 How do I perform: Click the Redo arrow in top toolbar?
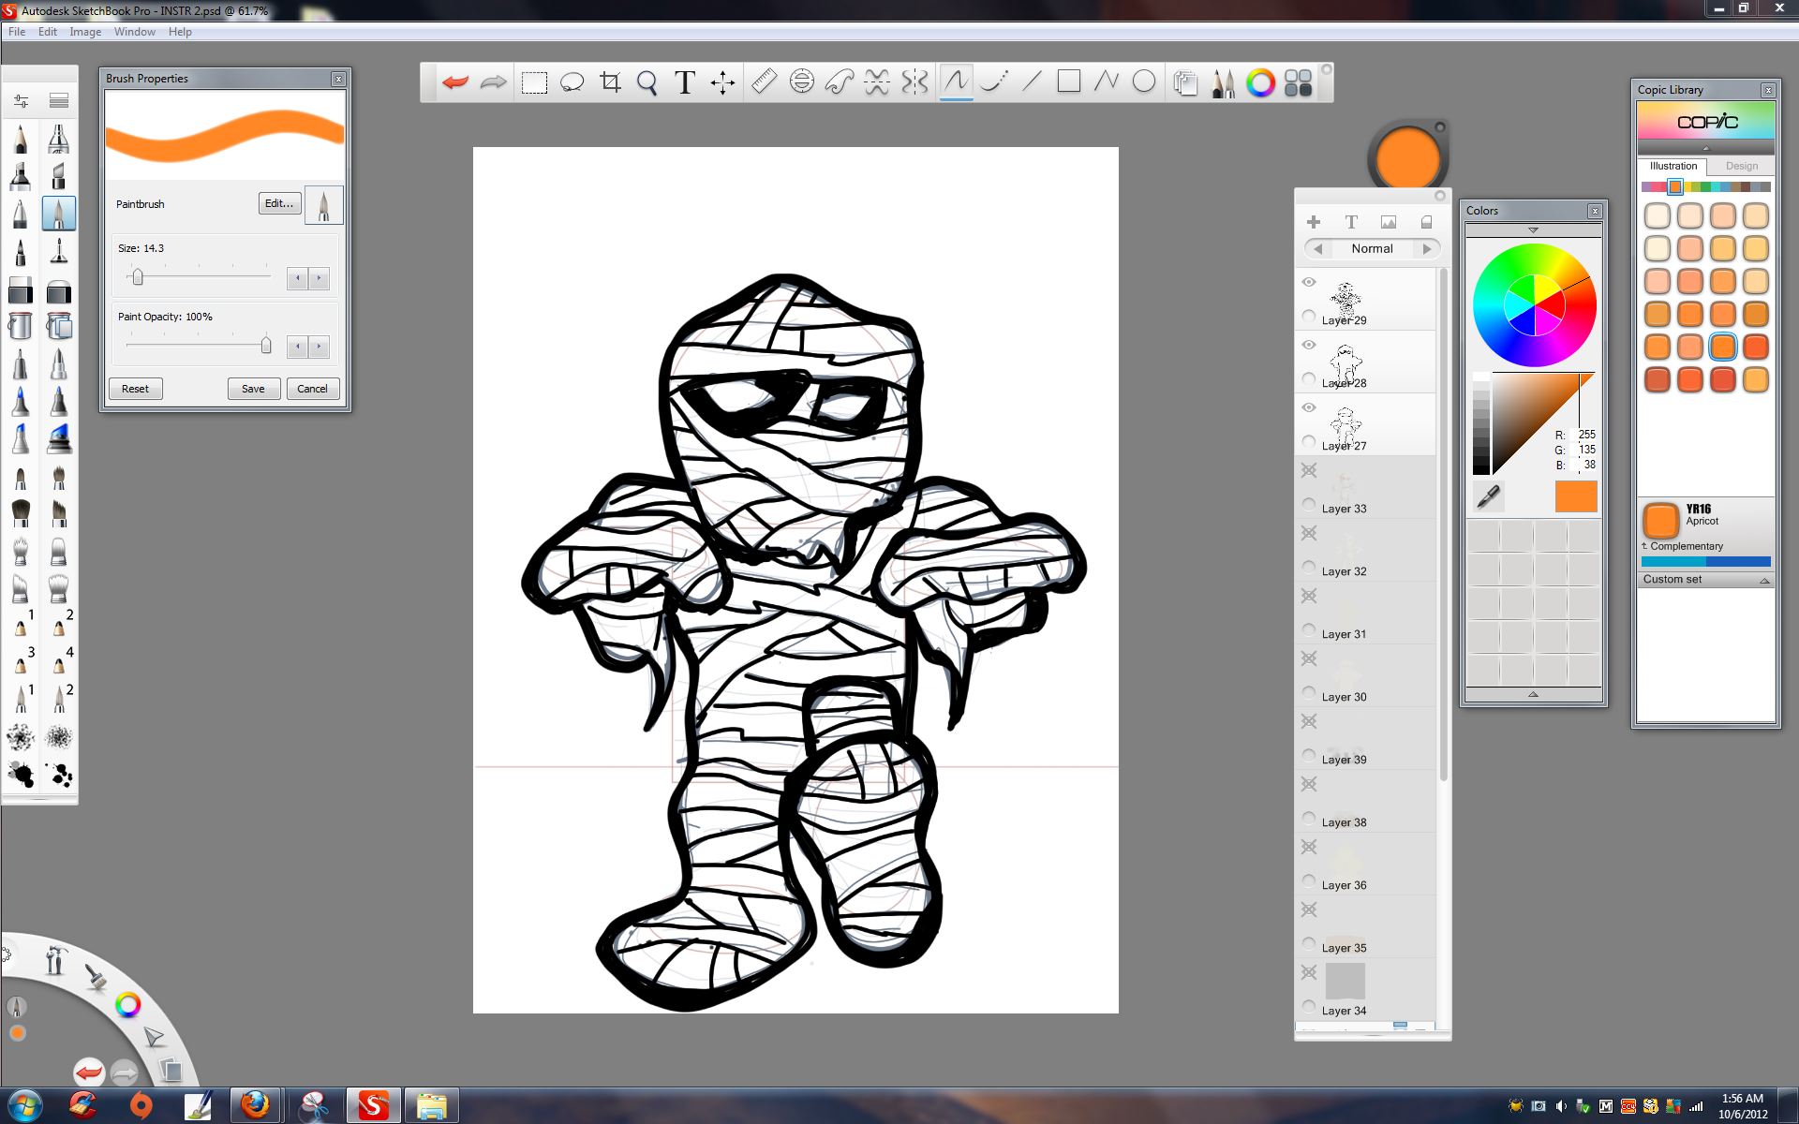tap(493, 82)
